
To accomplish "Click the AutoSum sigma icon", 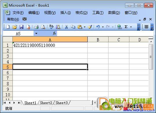I will tap(126, 27).
